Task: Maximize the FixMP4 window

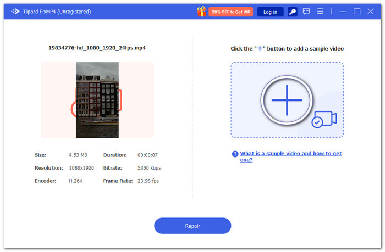Action: click(357, 12)
